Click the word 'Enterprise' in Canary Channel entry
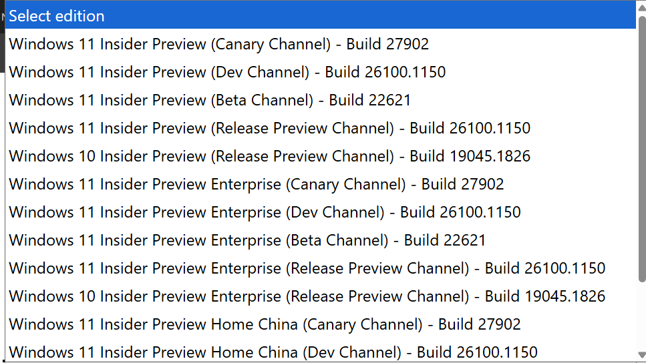 click(x=246, y=184)
